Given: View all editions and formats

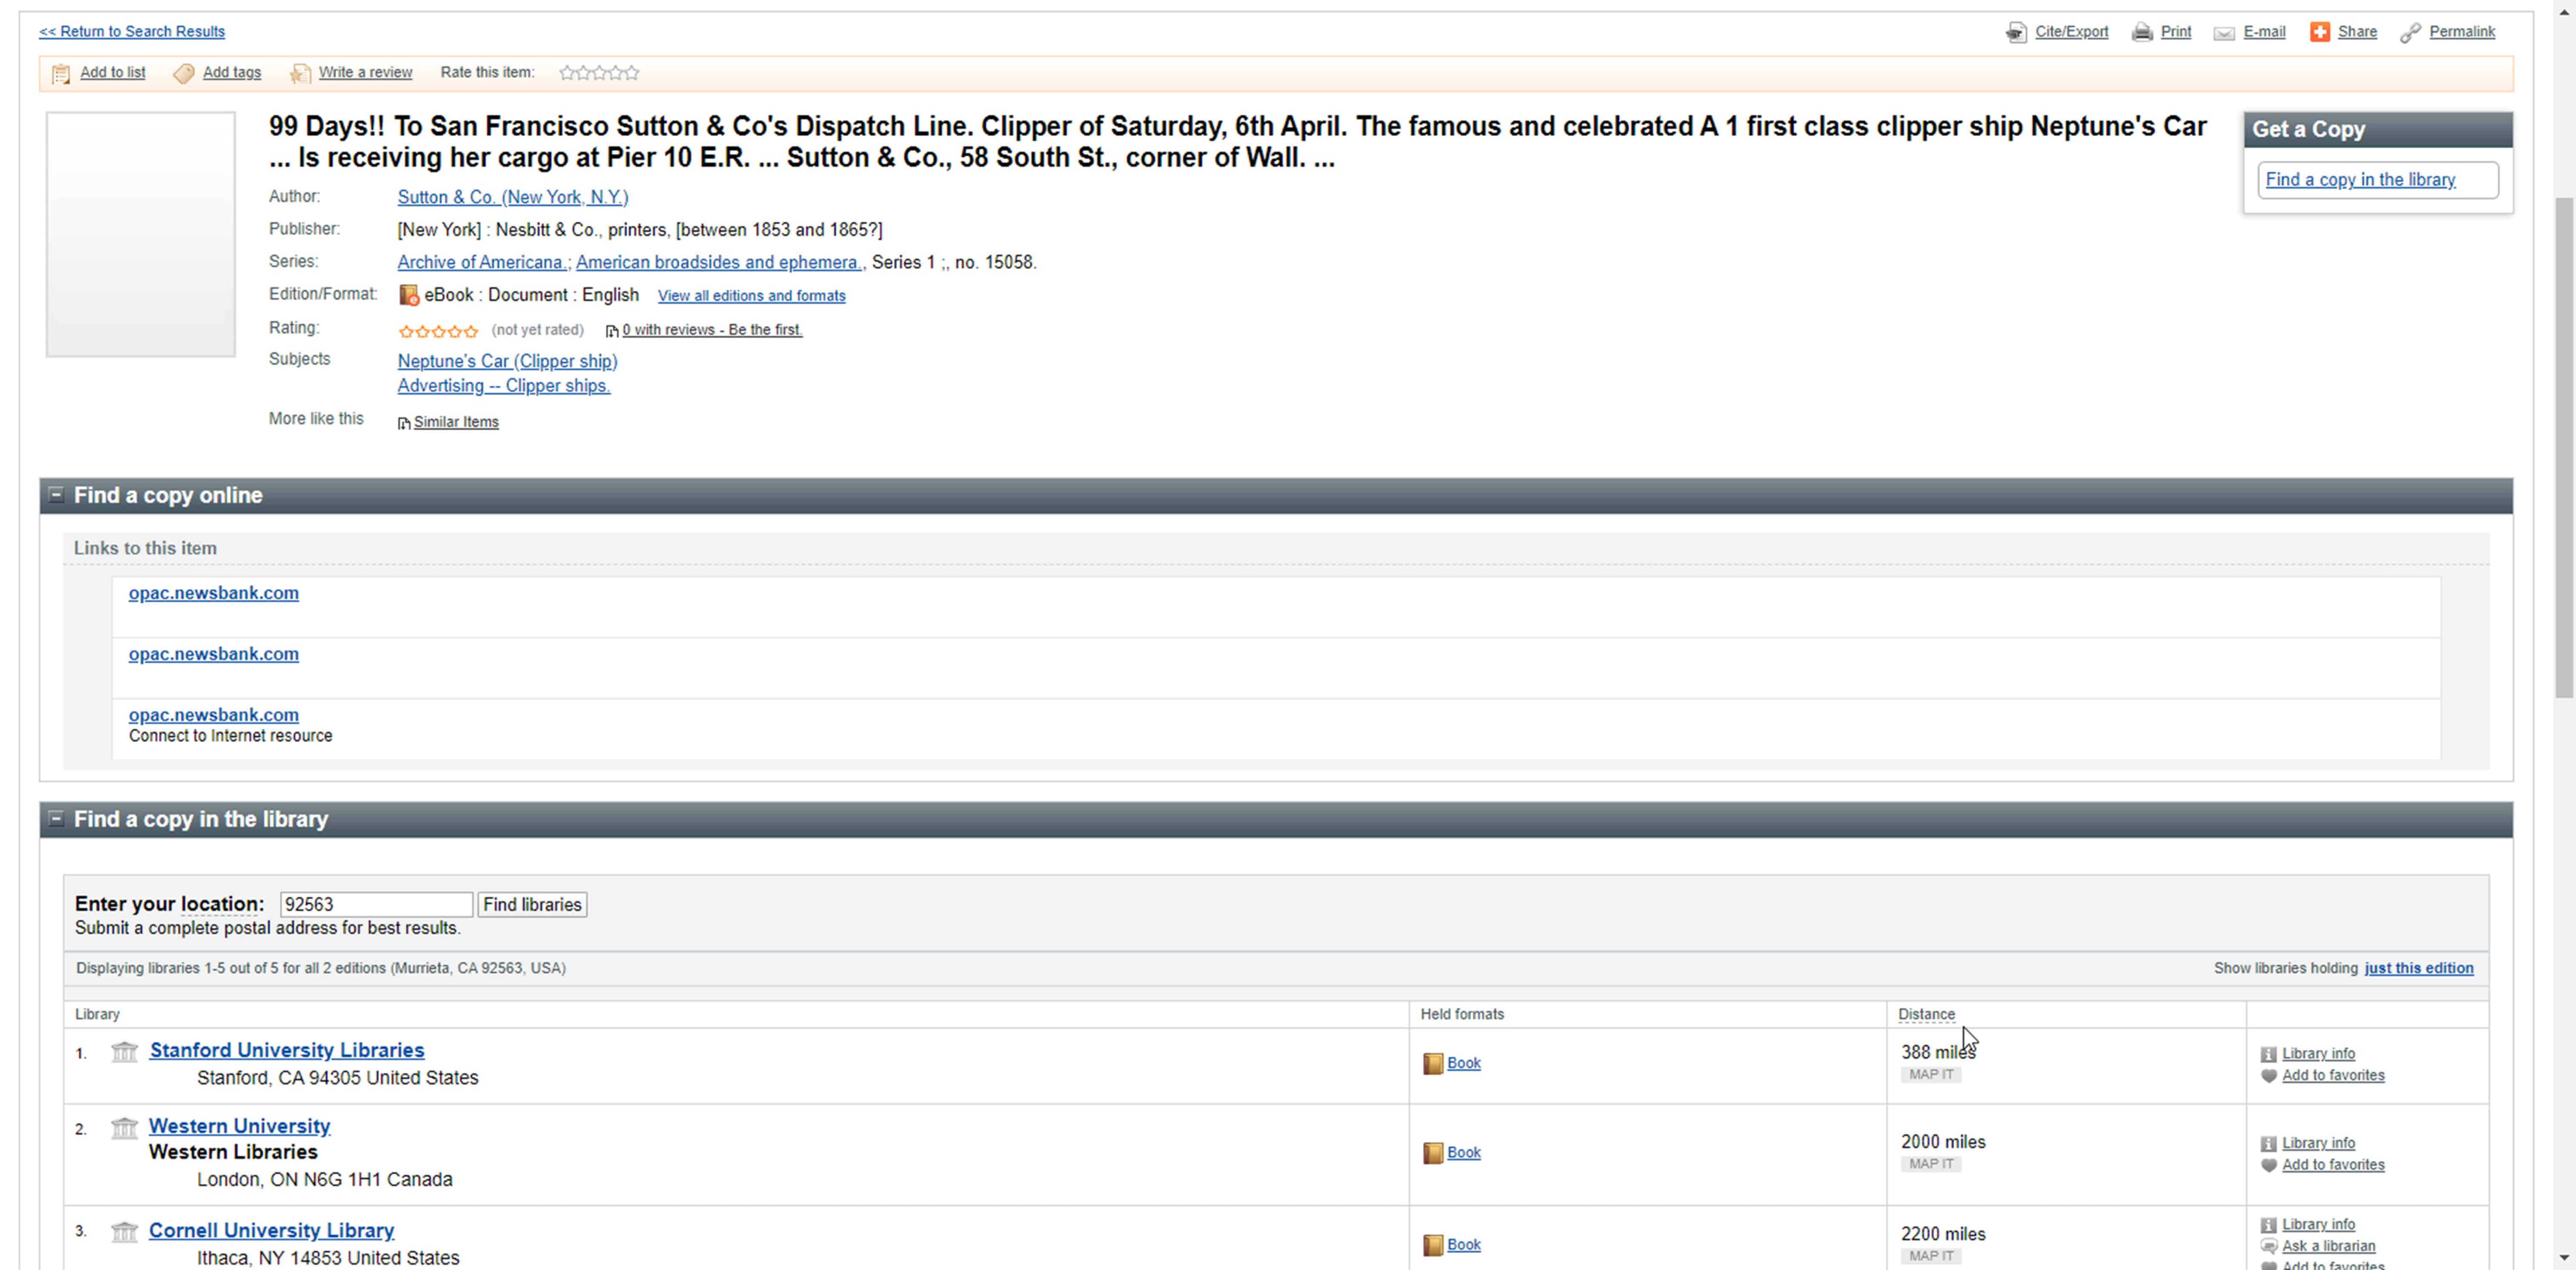Looking at the screenshot, I should pyautogui.click(x=752, y=296).
